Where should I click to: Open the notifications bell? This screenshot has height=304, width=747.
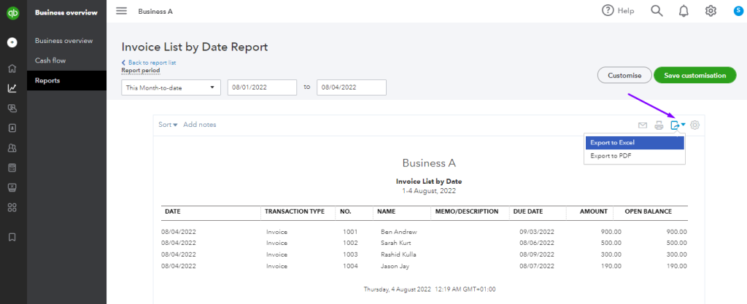[684, 11]
